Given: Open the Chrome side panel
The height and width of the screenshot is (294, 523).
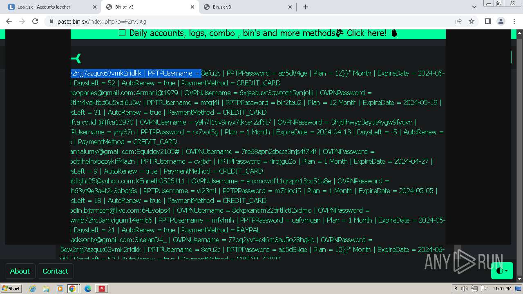Looking at the screenshot, I should click(x=487, y=21).
